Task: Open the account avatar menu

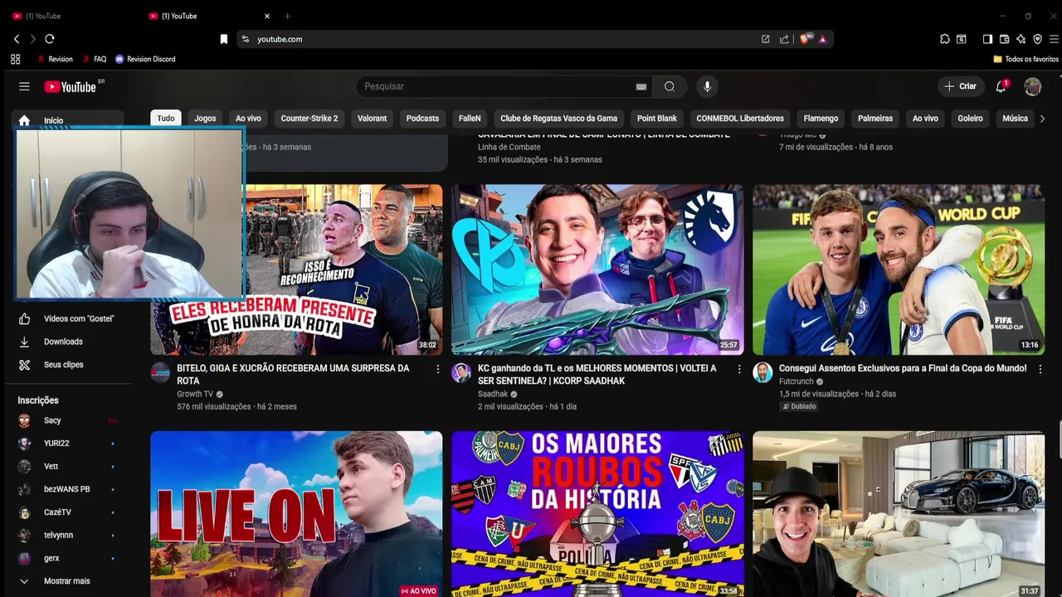Action: 1033,86
